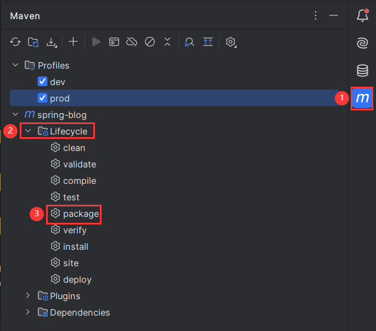376x331 pixels.
Task: Click the Show Dependencies diagram icon
Action: pos(208,42)
